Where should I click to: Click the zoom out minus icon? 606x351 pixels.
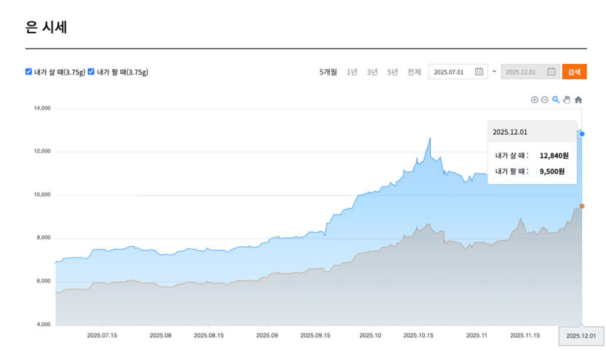click(544, 100)
